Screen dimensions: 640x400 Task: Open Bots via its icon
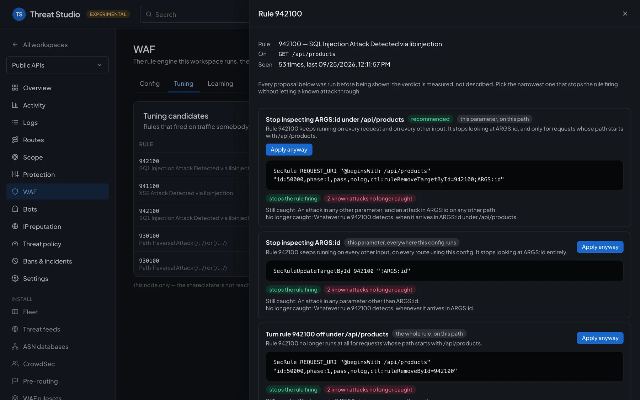click(15, 209)
